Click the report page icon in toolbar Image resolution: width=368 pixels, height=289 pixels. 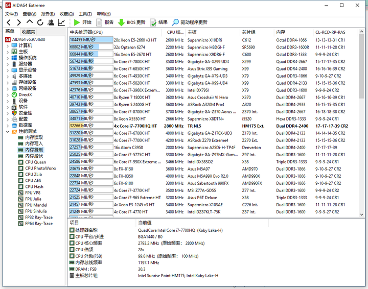99,22
